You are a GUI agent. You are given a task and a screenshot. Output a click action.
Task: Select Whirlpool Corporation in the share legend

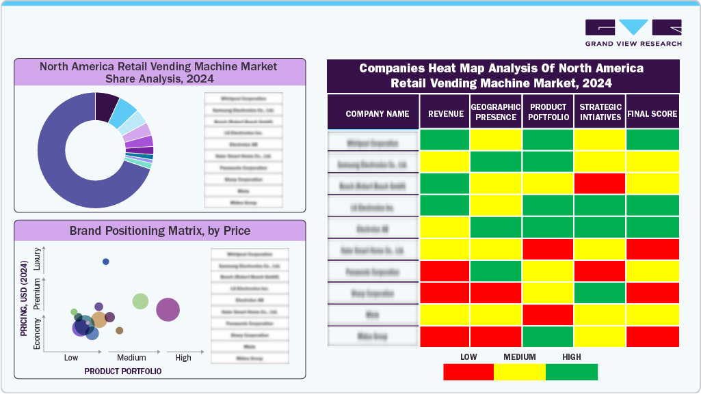(x=242, y=98)
